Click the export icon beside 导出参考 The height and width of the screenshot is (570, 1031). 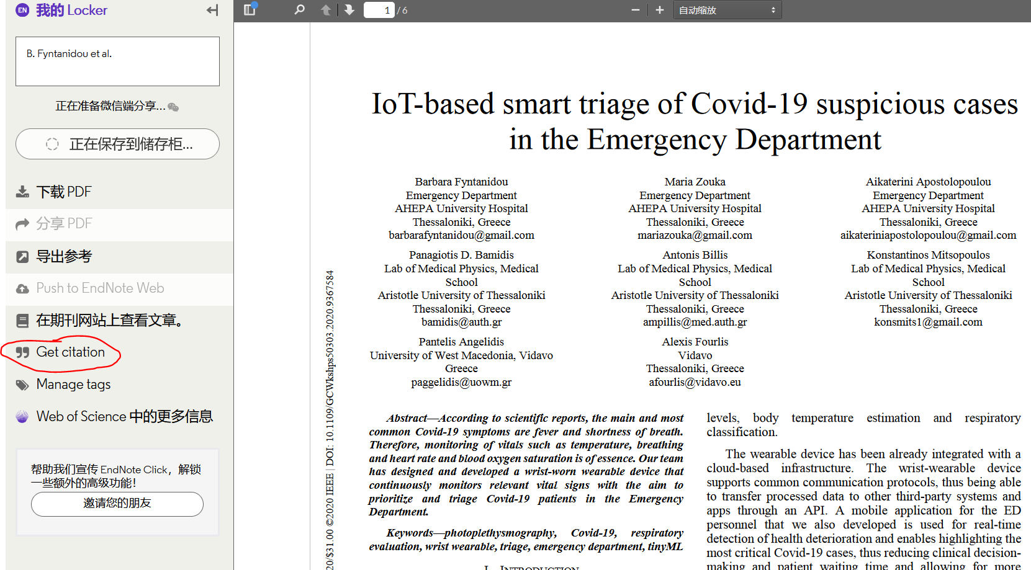pos(22,257)
